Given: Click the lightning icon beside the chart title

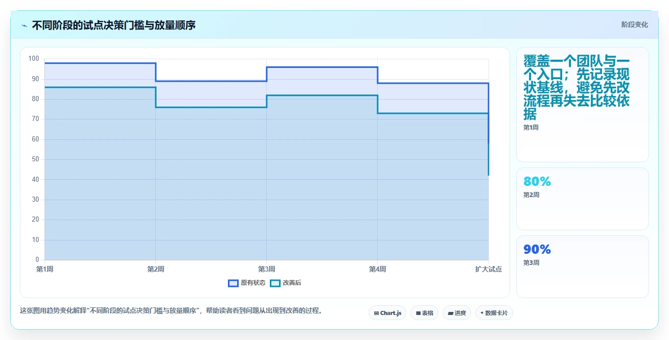Looking at the screenshot, I should [25, 25].
